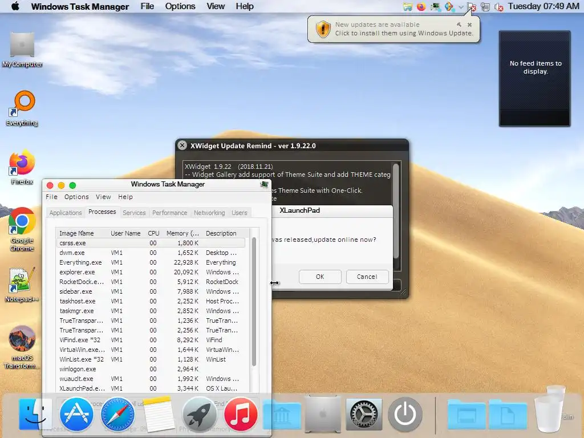Select the explorer.exe process row
This screenshot has height=438, width=584.
pos(151,272)
